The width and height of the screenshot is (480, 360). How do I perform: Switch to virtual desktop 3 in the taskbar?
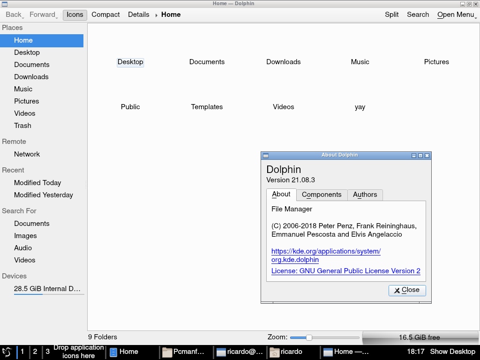(x=48, y=352)
